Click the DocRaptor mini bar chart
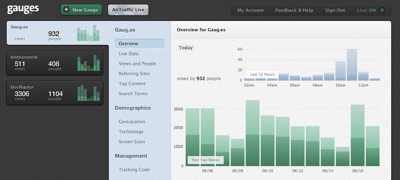The height and width of the screenshot is (180, 400). pos(88,93)
